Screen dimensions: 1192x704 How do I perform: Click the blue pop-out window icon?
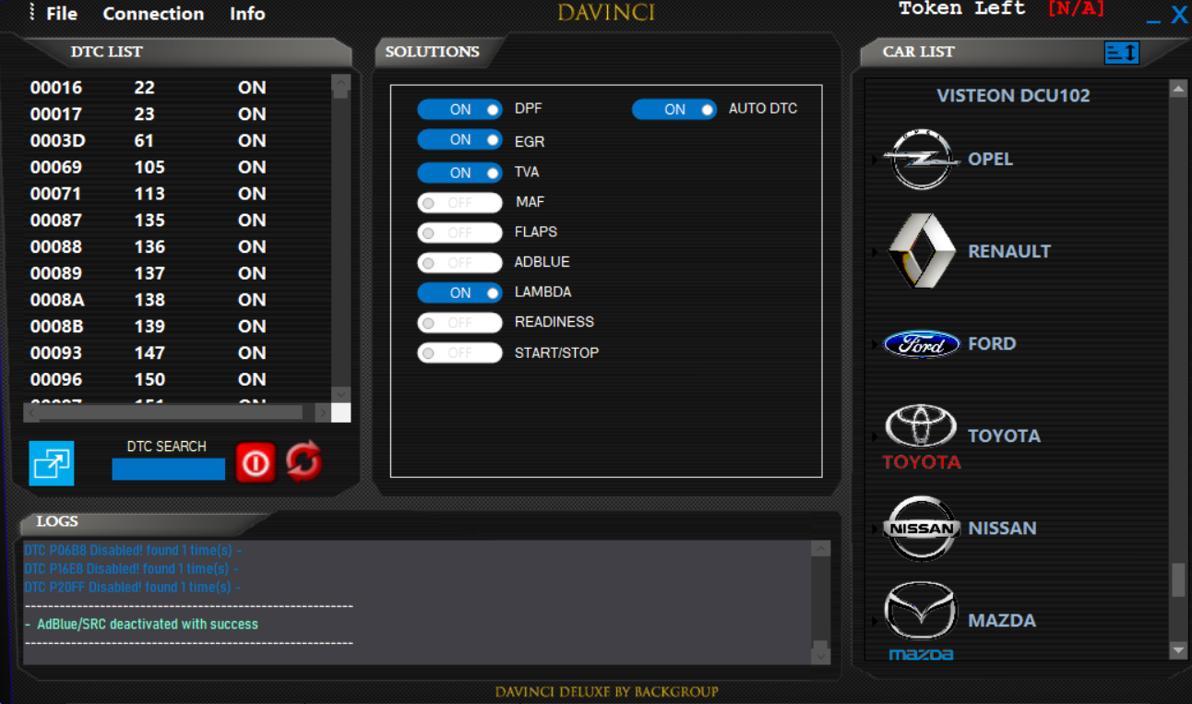tap(52, 463)
